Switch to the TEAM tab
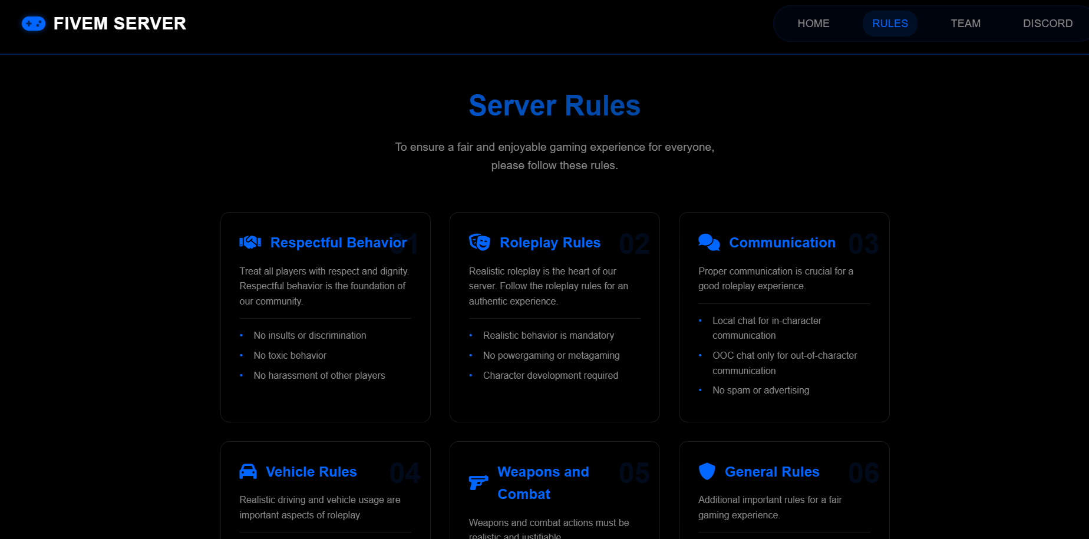This screenshot has width=1089, height=539. pyautogui.click(x=965, y=24)
